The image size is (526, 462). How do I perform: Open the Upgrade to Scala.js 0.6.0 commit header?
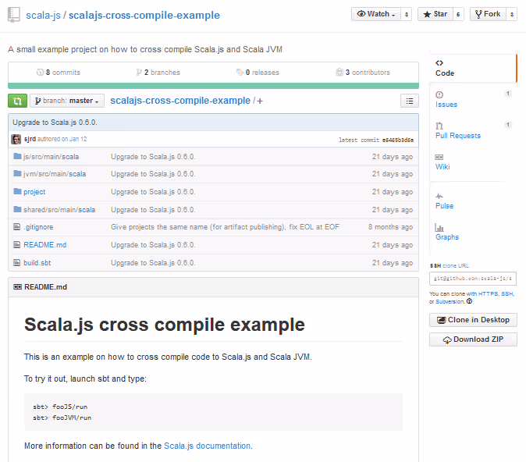pos(55,122)
